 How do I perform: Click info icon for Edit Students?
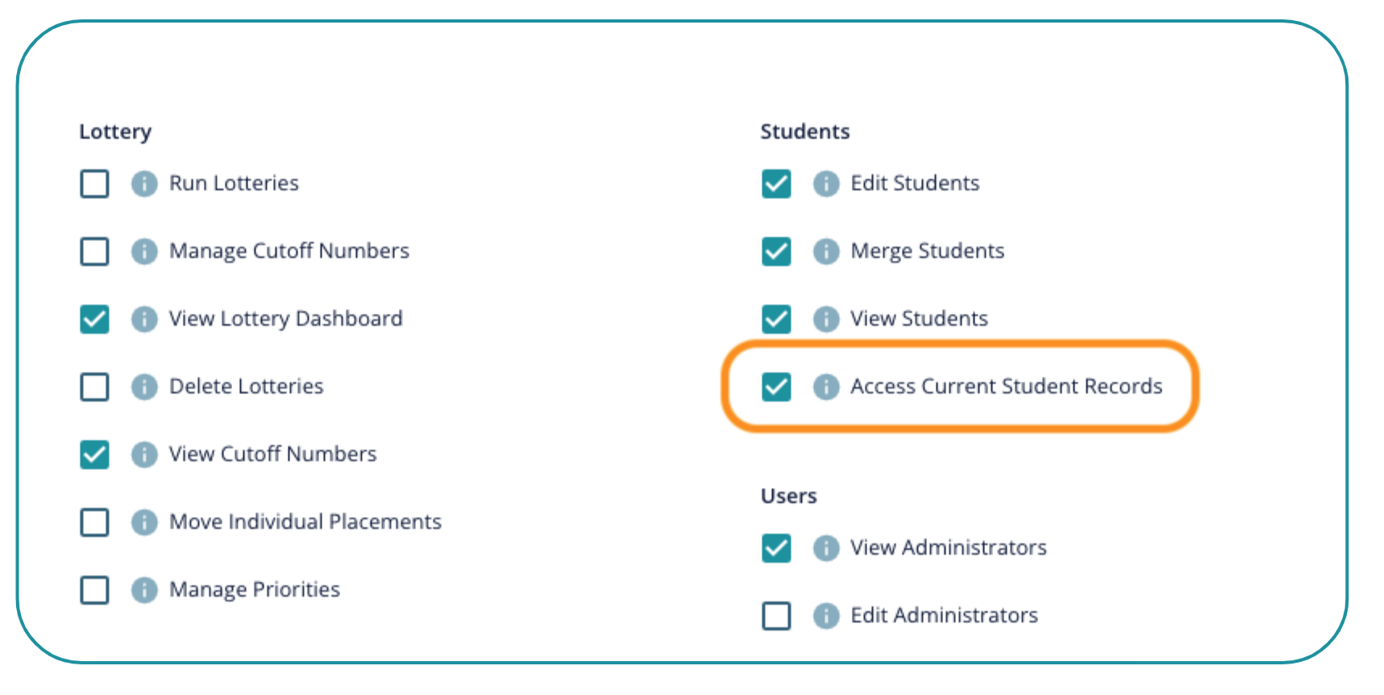coord(825,184)
